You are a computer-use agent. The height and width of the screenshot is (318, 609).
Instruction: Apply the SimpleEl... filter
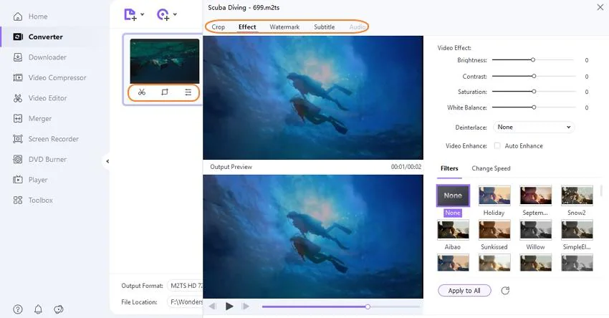tap(577, 229)
